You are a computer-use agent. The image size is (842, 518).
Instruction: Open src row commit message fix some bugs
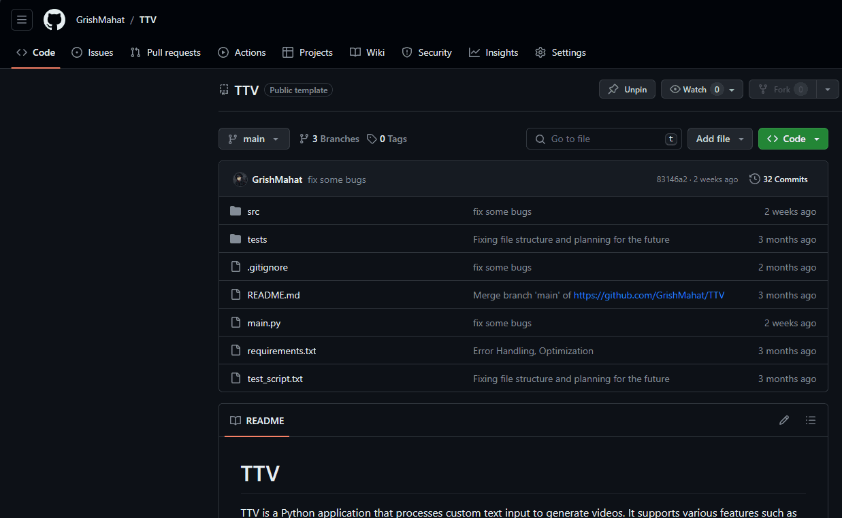502,211
